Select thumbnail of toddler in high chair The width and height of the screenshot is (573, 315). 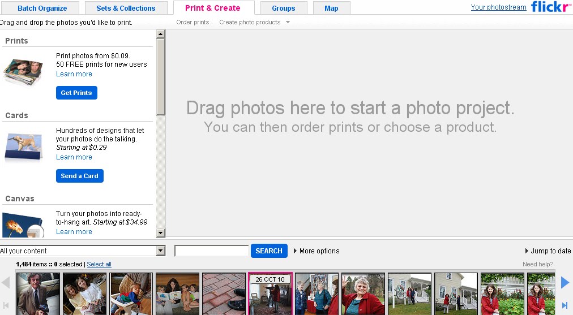pos(131,294)
